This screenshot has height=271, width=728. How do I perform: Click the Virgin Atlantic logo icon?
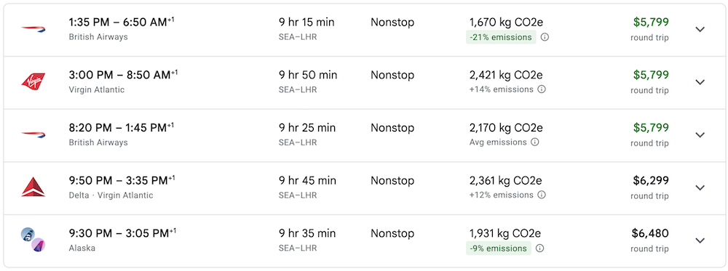[x=33, y=82]
